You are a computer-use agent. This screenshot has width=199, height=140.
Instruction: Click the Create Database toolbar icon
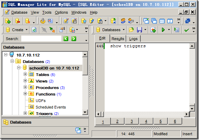8,21
